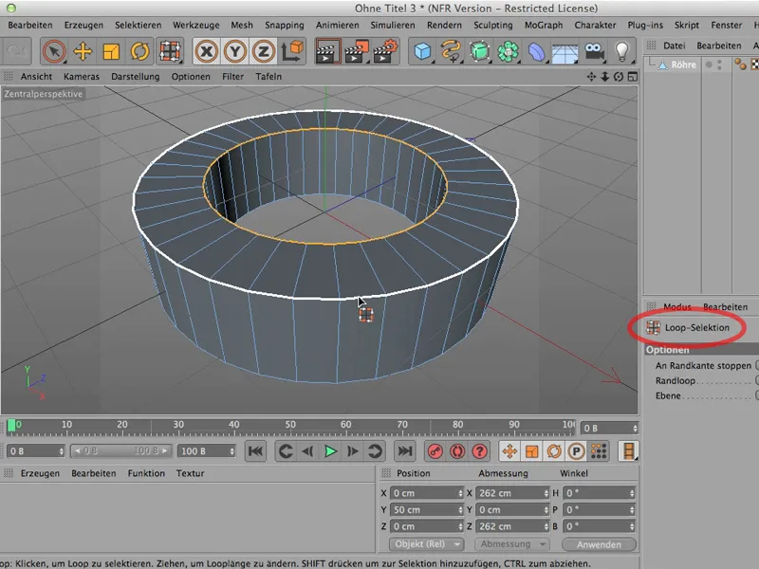Viewport: 759px width, 569px height.
Task: Activate the Move tool in top toolbar
Action: click(x=83, y=51)
